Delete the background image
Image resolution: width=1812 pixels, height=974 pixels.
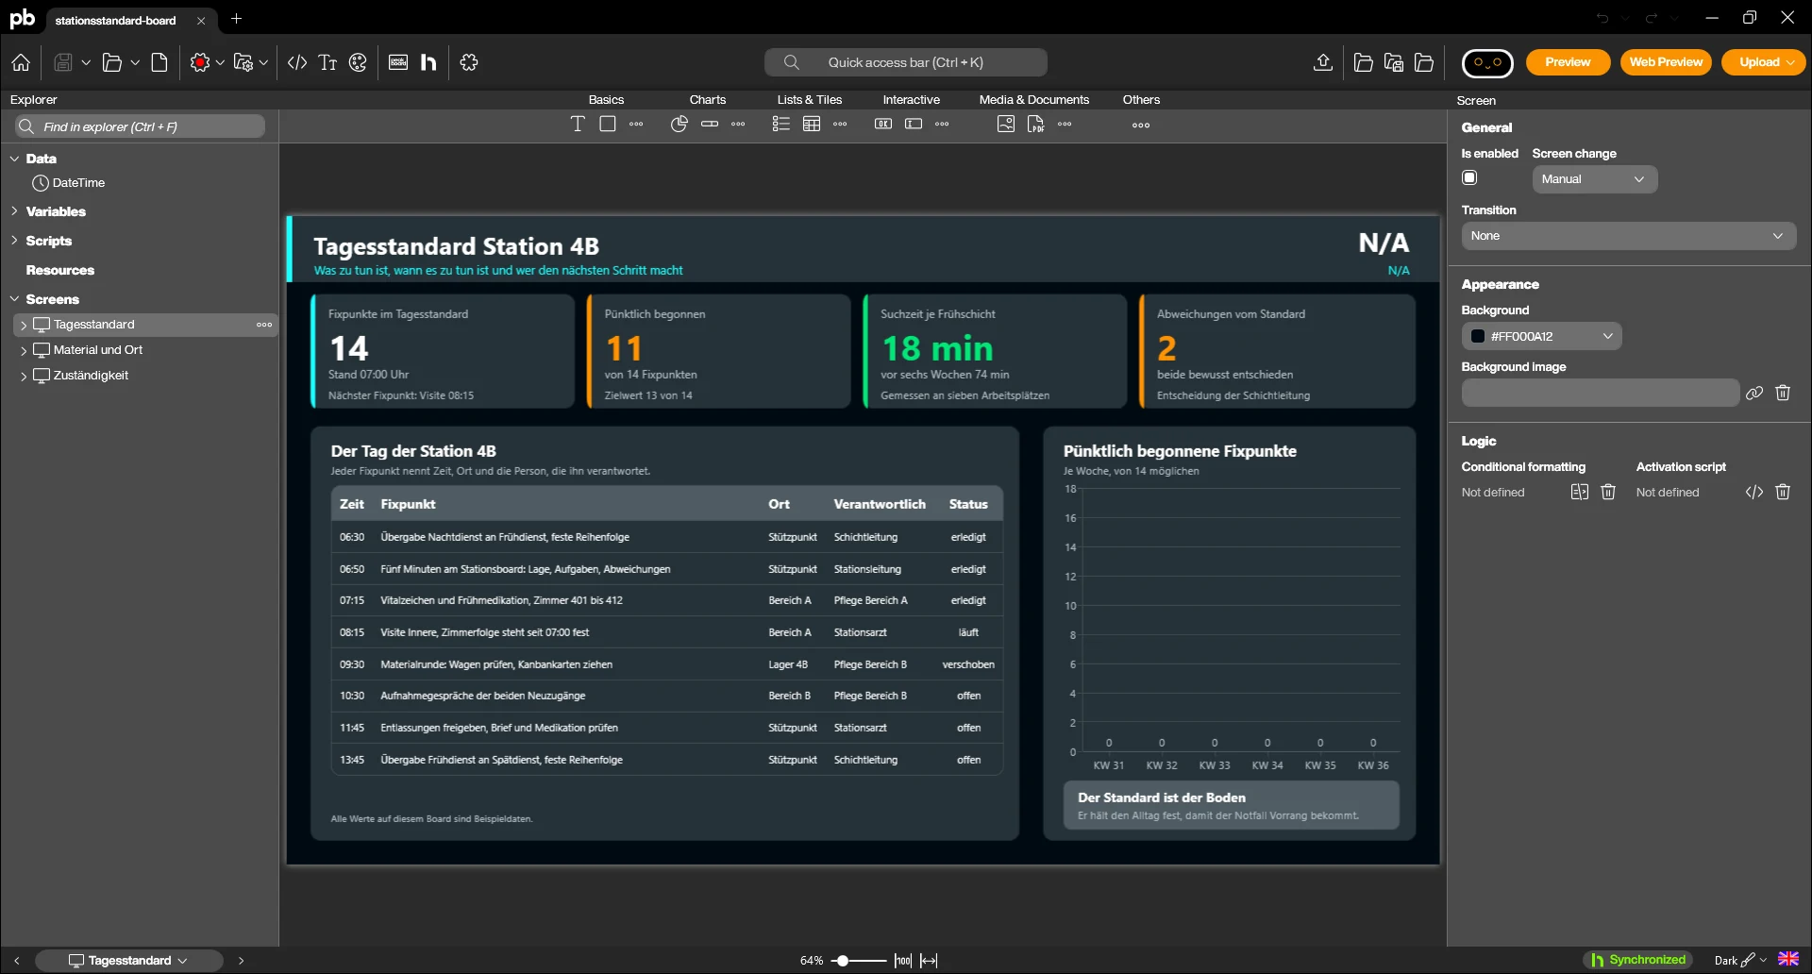coord(1783,393)
